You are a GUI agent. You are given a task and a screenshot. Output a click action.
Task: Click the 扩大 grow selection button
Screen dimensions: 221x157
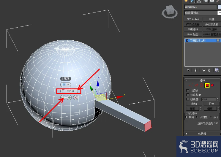tap(211, 104)
